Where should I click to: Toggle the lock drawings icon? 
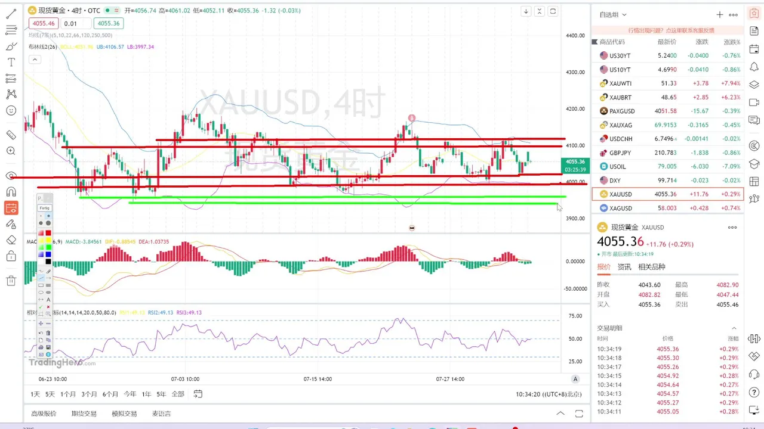(x=11, y=256)
